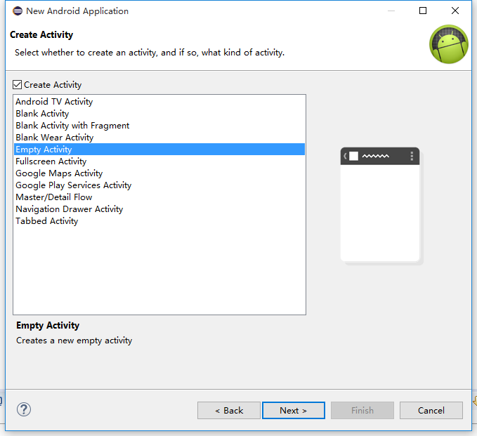This screenshot has height=436, width=477.
Task: Click the Eclipse icon in title bar
Action: pos(18,11)
